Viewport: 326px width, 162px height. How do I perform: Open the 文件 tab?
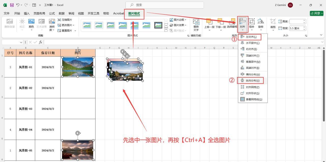[x=7, y=13]
